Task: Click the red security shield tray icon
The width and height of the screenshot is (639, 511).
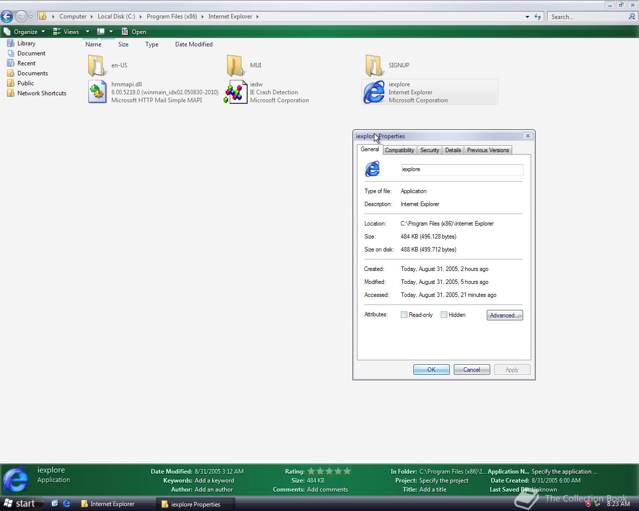Action: [588, 504]
